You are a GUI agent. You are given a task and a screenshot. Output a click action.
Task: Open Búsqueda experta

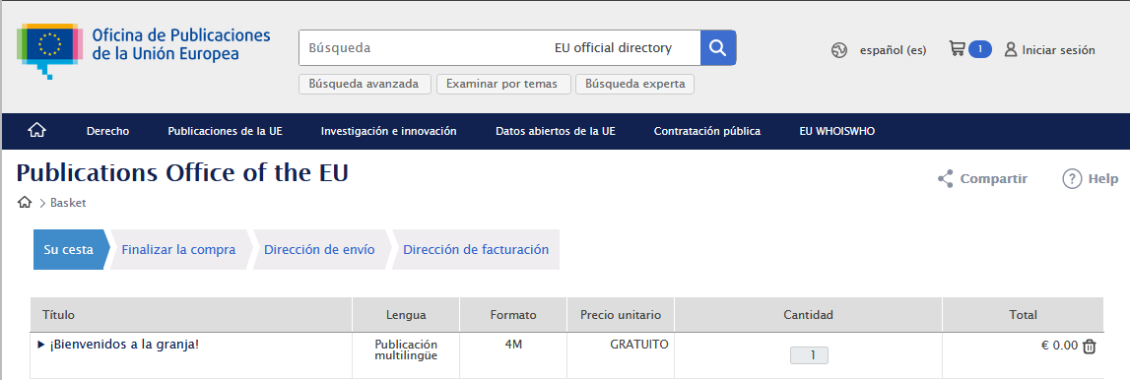[x=634, y=84]
